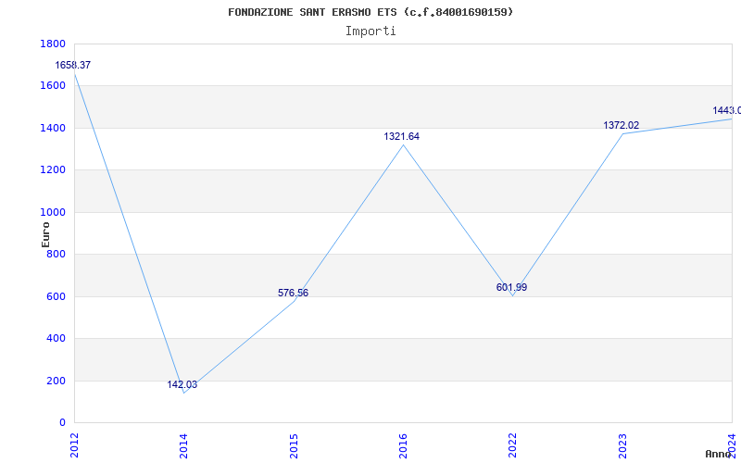Select the 601.99 data label
The height and width of the screenshot is (463, 741).
coord(512,287)
